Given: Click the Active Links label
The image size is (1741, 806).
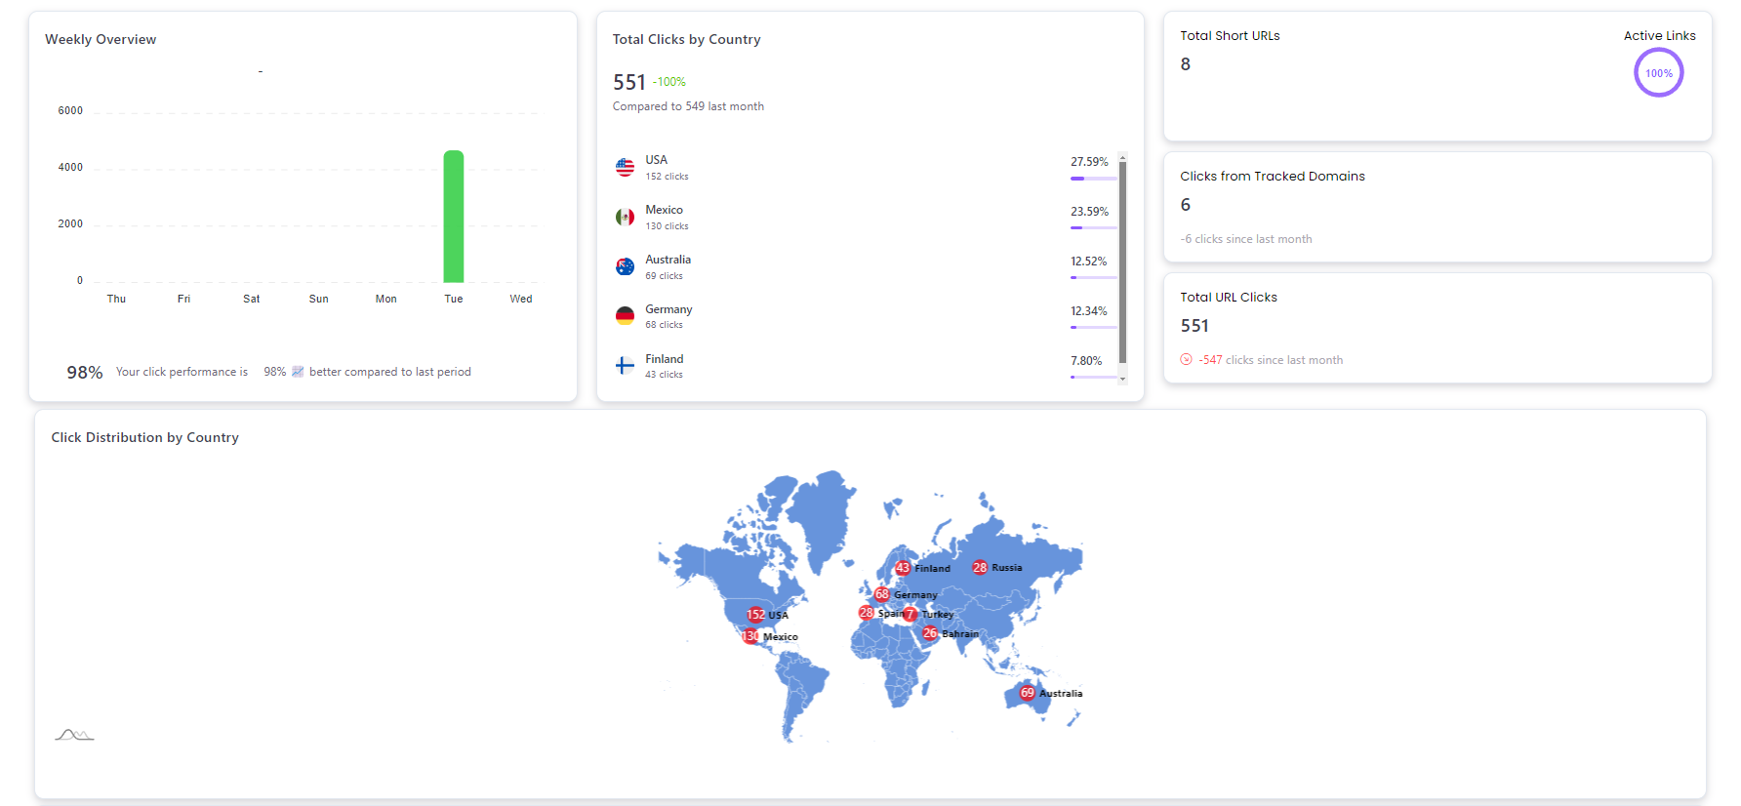Looking at the screenshot, I should click(1659, 35).
